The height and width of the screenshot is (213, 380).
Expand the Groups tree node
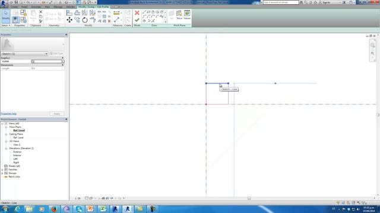coord(2,173)
